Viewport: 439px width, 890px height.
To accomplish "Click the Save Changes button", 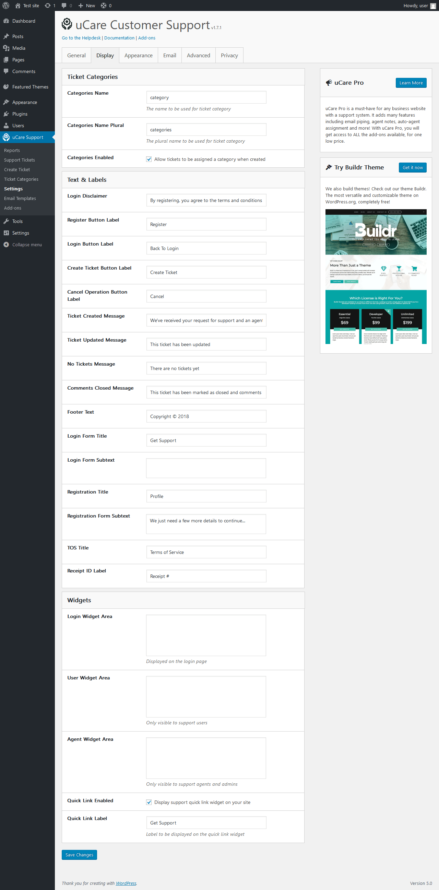I will (x=80, y=855).
